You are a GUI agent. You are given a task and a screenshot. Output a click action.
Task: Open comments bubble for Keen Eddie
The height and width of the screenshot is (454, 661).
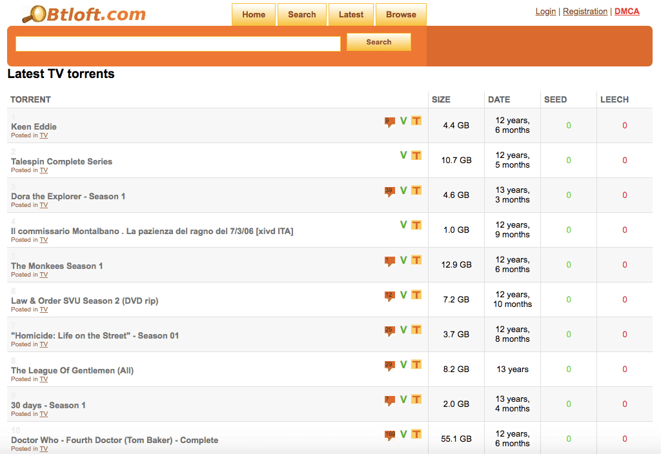pyautogui.click(x=389, y=122)
